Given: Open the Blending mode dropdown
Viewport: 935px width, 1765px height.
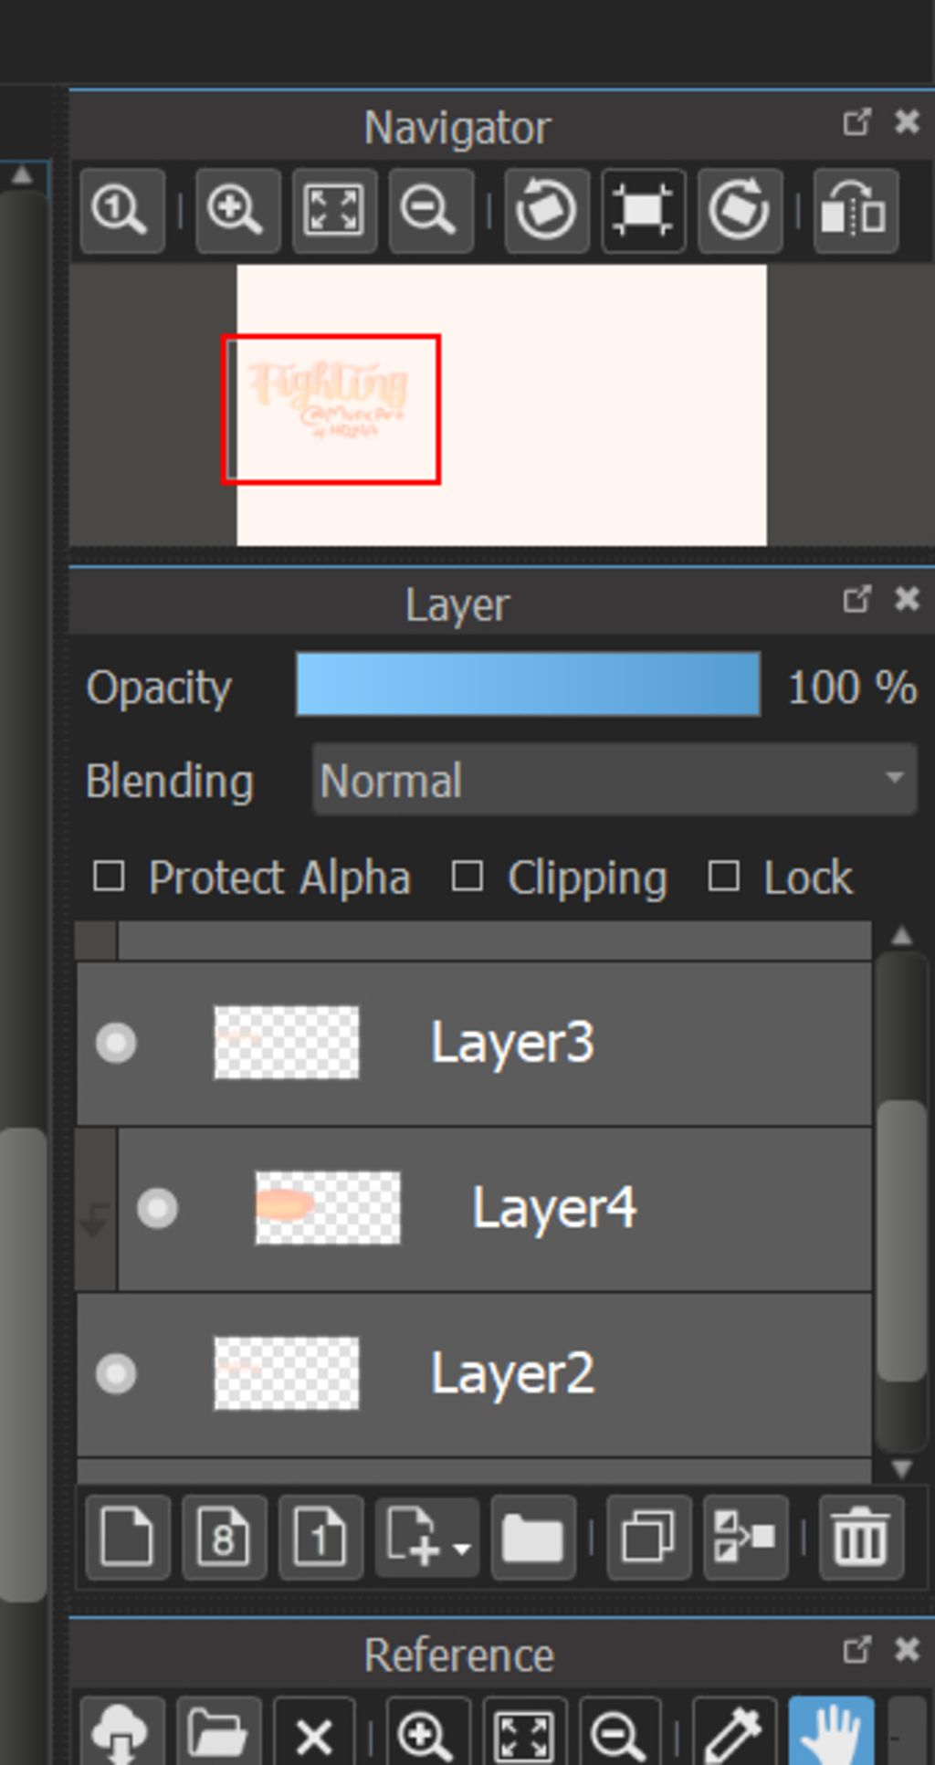Looking at the screenshot, I should (x=614, y=780).
